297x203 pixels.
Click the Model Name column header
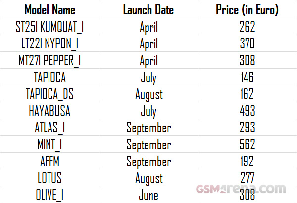point(49,10)
